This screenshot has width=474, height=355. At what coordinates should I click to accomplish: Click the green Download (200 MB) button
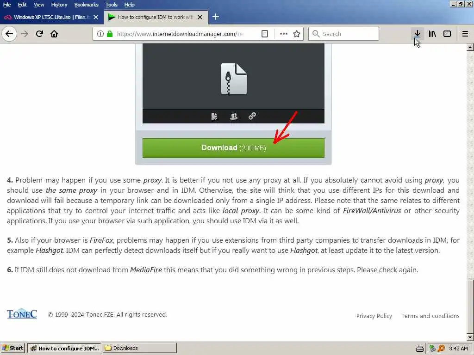[233, 148]
